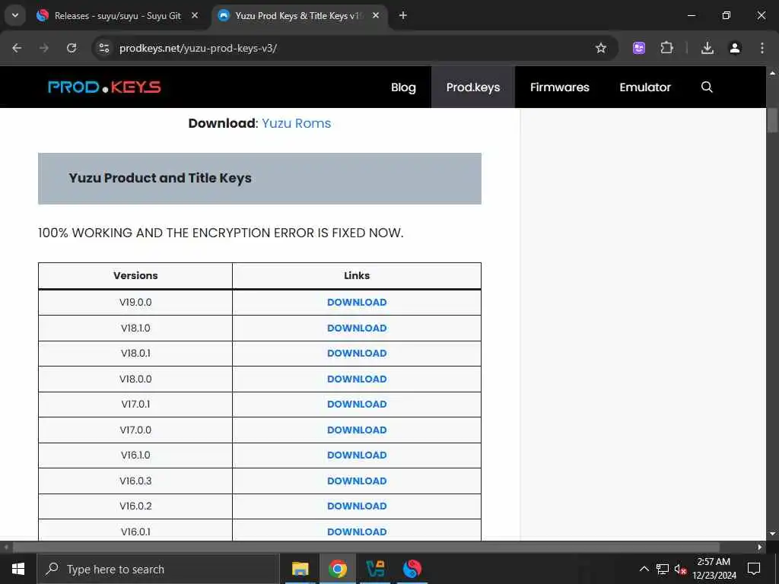The image size is (779, 584).
Task: Close the Suyu Git Releases tab
Action: (195, 15)
